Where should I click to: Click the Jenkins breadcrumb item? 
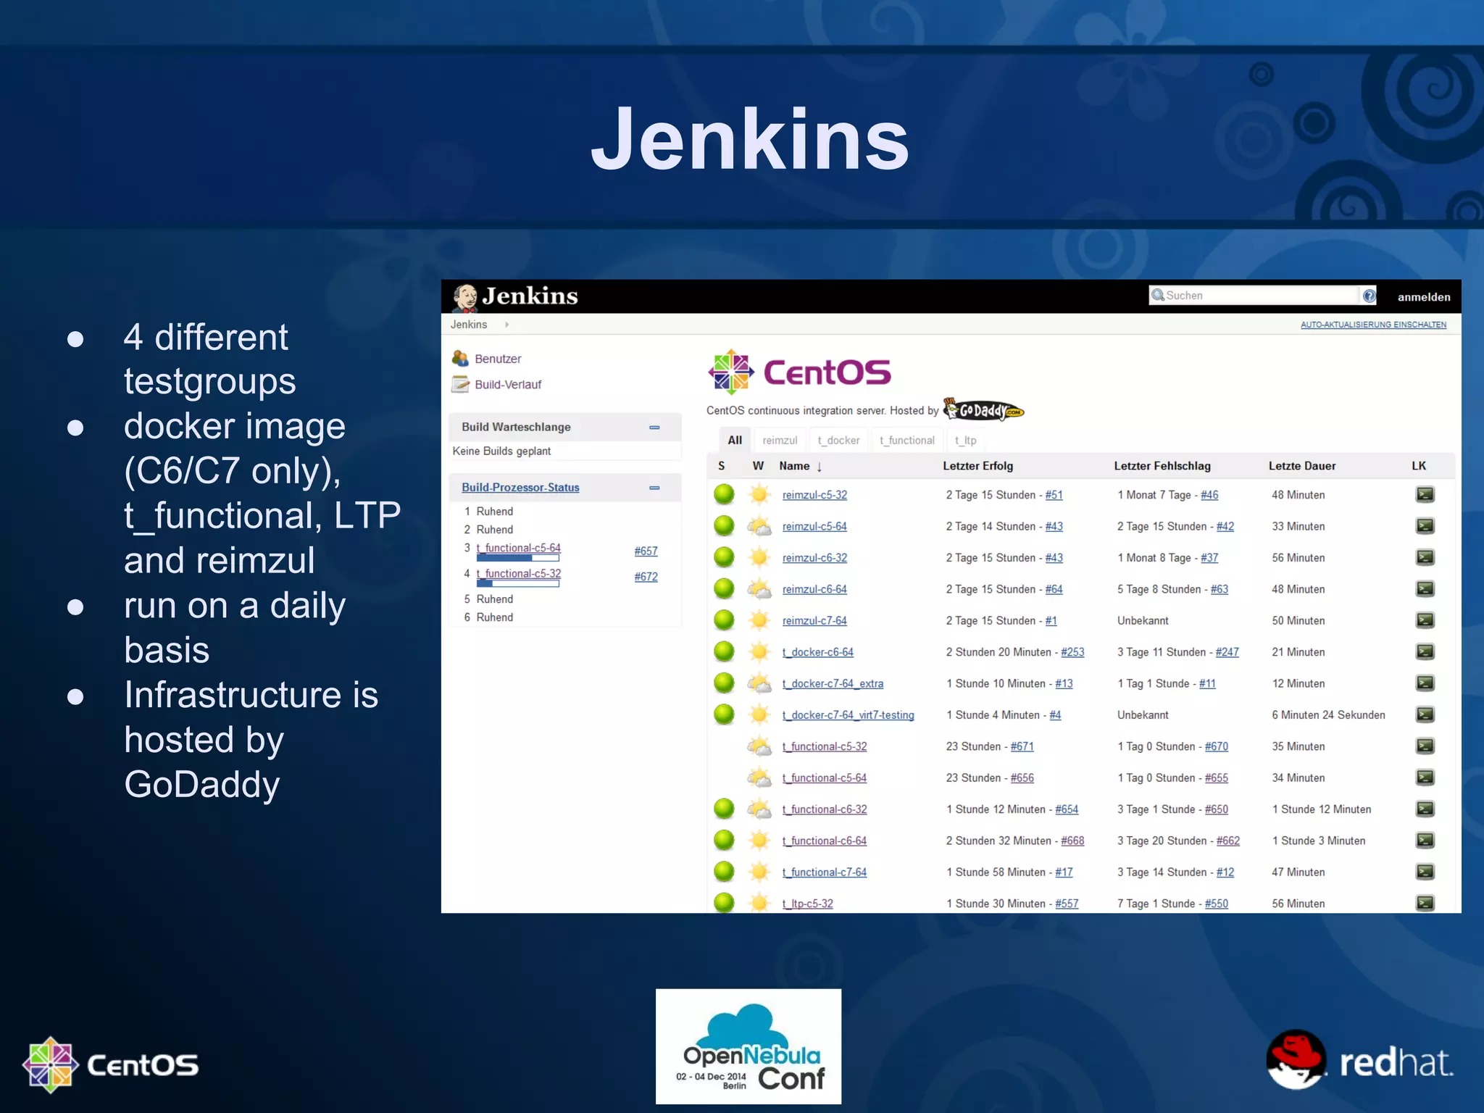(468, 325)
